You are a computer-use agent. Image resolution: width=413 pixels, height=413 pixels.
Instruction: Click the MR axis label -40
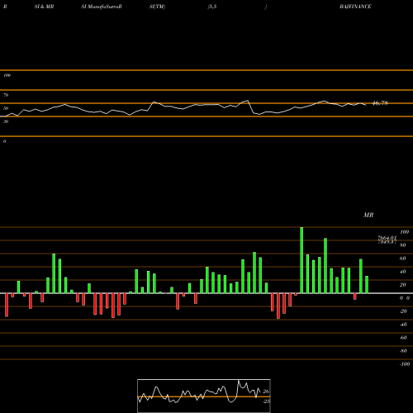(x=403, y=325)
